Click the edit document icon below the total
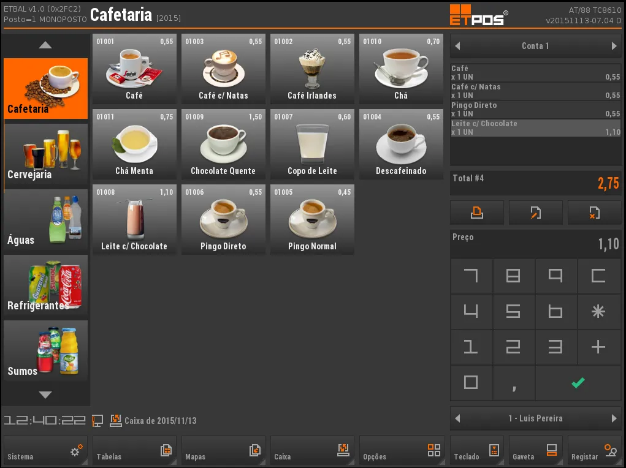The width and height of the screenshot is (626, 468). 535,213
